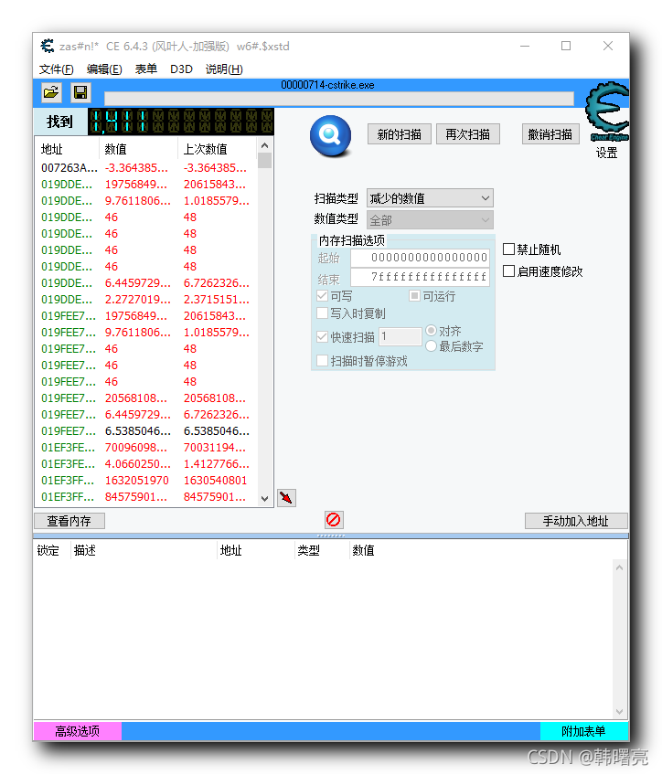Click the 手动加入地址 button
Image resolution: width=662 pixels, height=774 pixels.
coord(576,521)
